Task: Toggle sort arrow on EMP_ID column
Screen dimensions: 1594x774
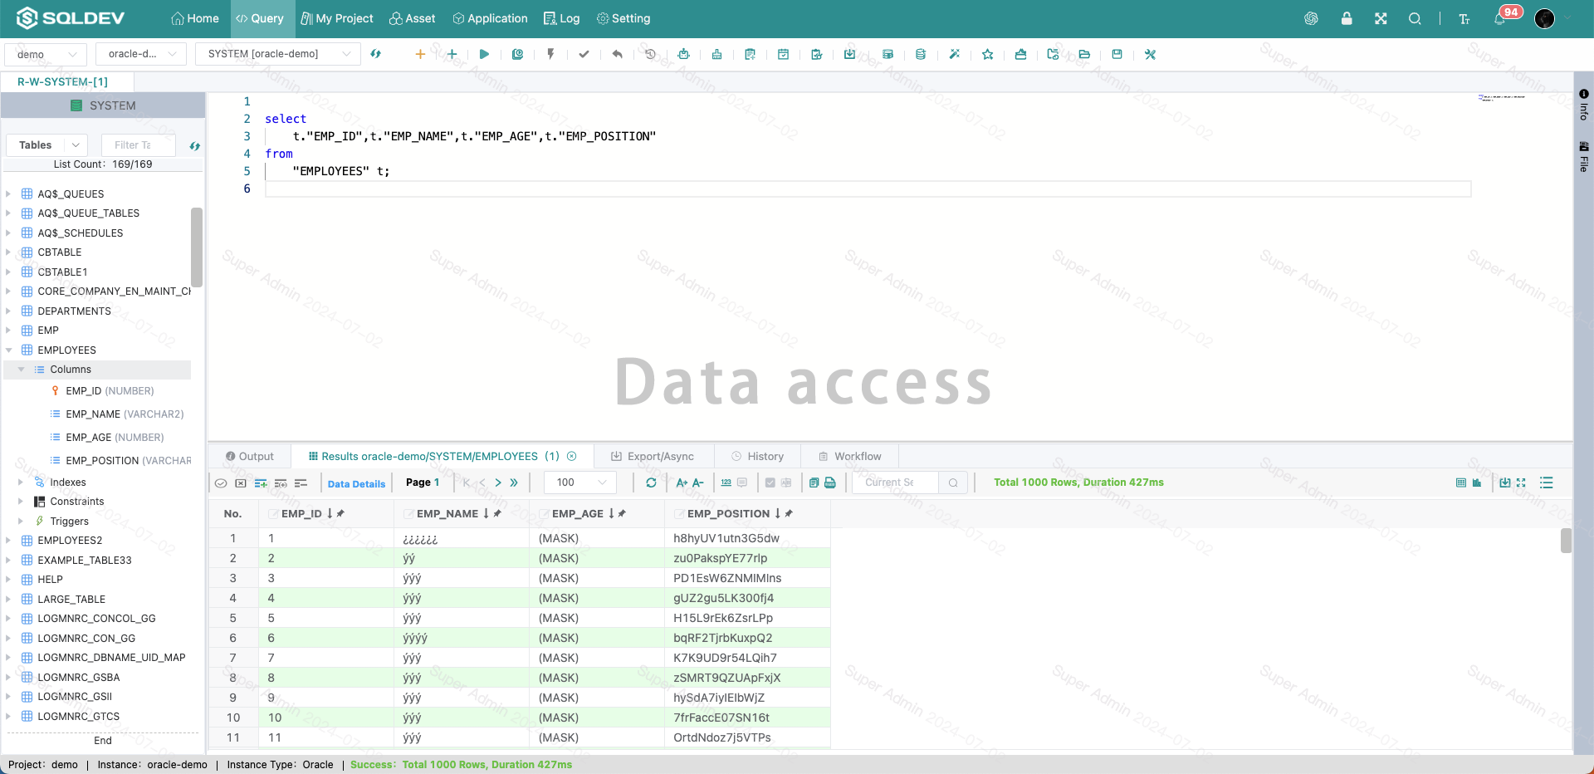Action: click(x=330, y=514)
